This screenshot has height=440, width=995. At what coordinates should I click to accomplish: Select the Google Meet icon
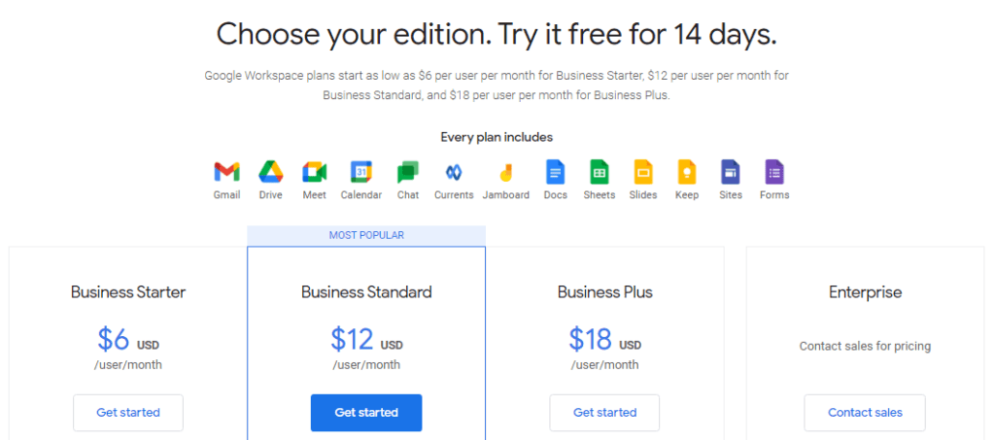pos(314,173)
